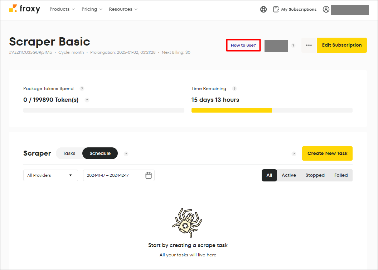Open the user account avatar icon
378x270 pixels.
pyautogui.click(x=326, y=9)
